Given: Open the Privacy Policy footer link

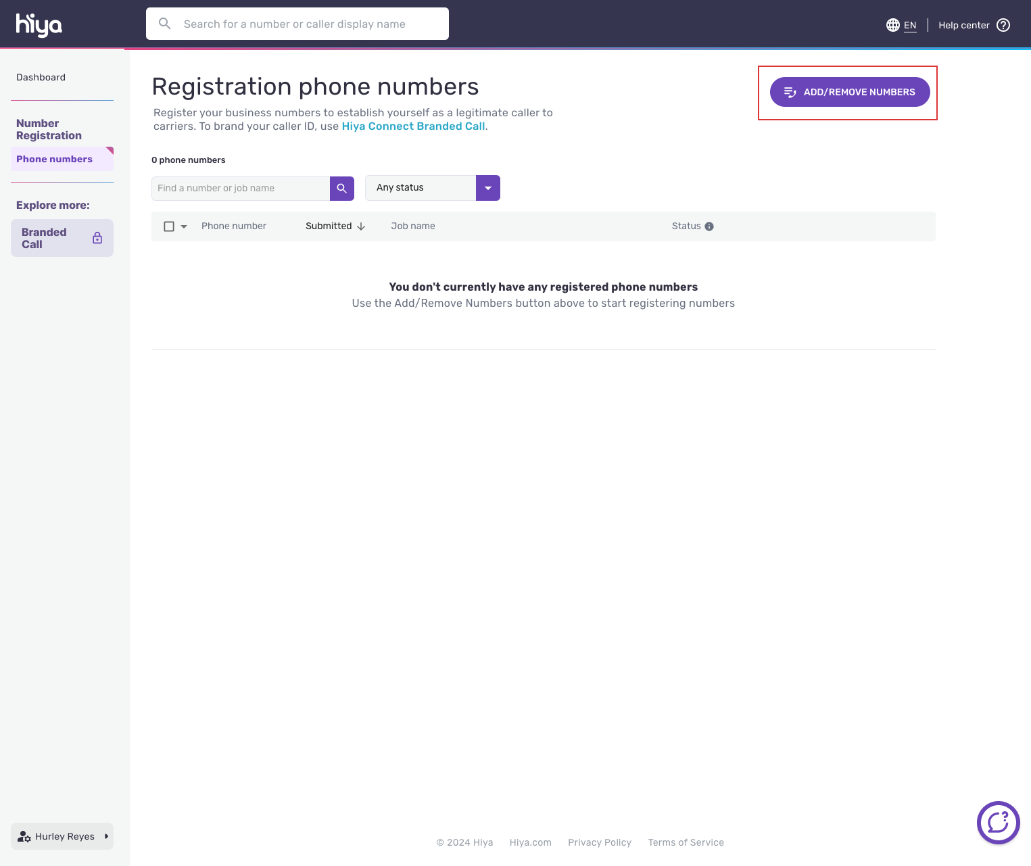Looking at the screenshot, I should [x=599, y=842].
